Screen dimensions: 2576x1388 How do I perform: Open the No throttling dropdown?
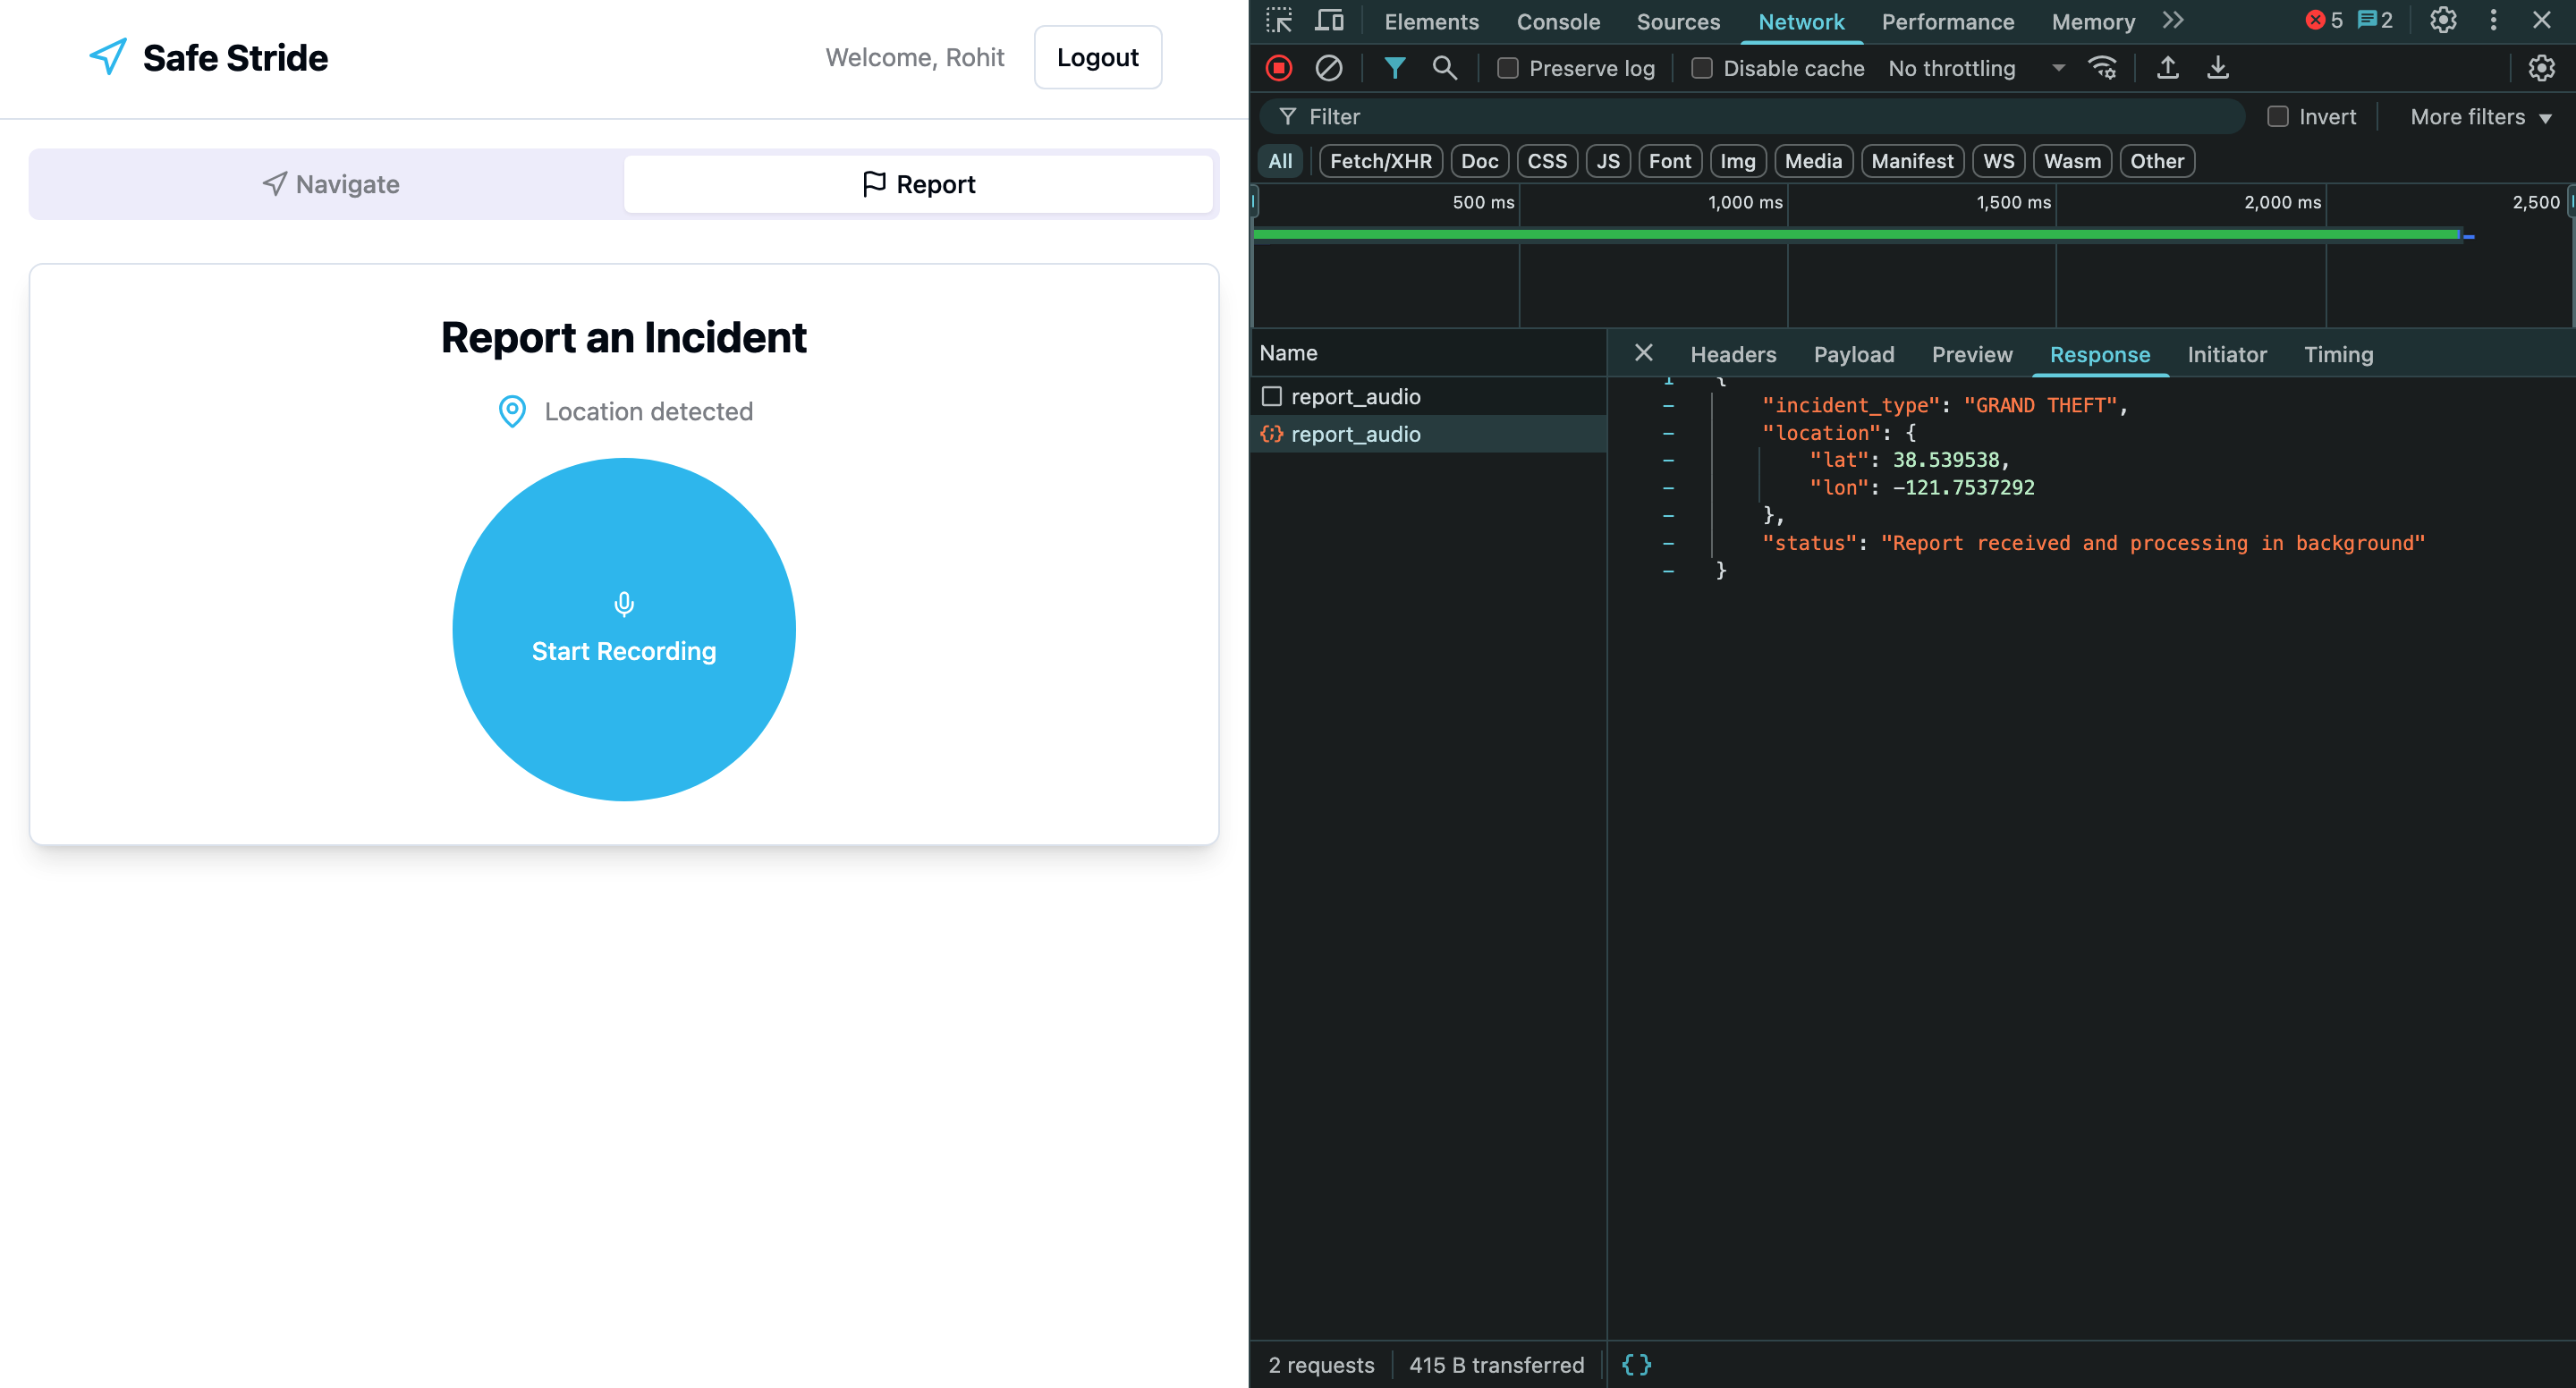(x=1975, y=68)
